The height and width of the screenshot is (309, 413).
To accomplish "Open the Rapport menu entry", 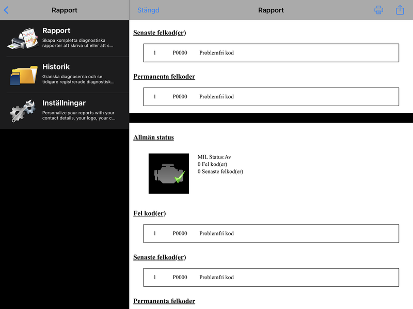I will point(65,38).
